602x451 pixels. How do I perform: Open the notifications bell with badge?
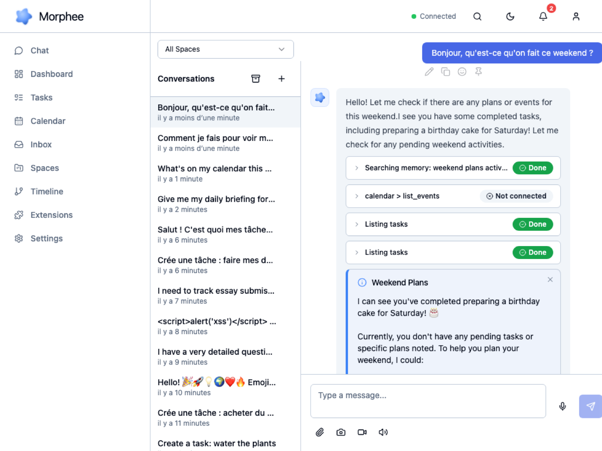[543, 16]
